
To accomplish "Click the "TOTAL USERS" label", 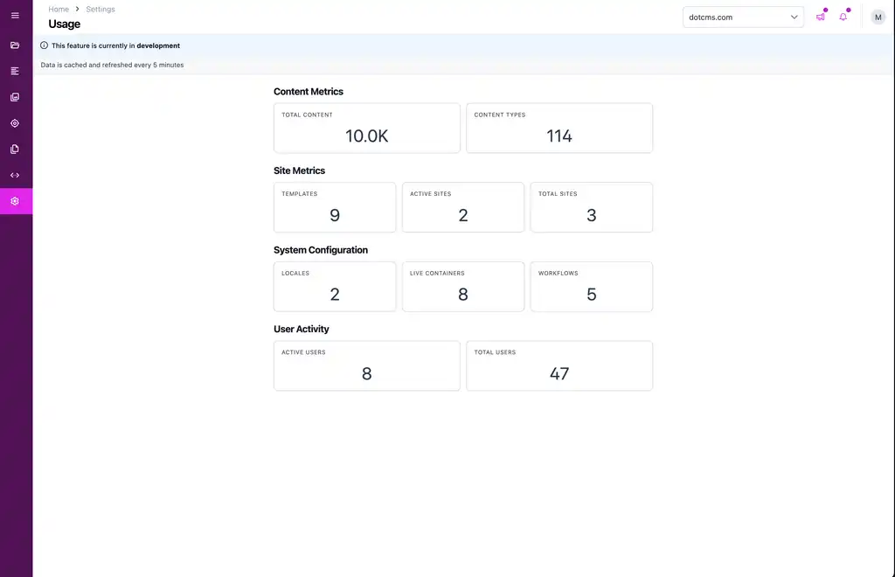I will pyautogui.click(x=495, y=352).
